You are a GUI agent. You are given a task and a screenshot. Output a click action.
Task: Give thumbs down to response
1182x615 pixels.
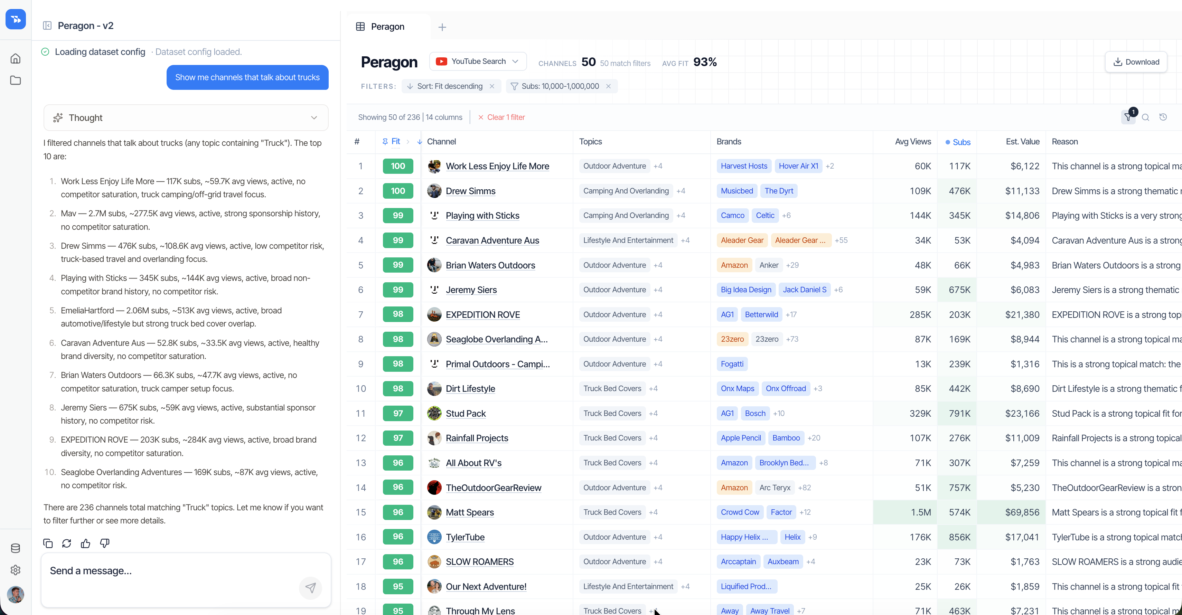(x=105, y=543)
